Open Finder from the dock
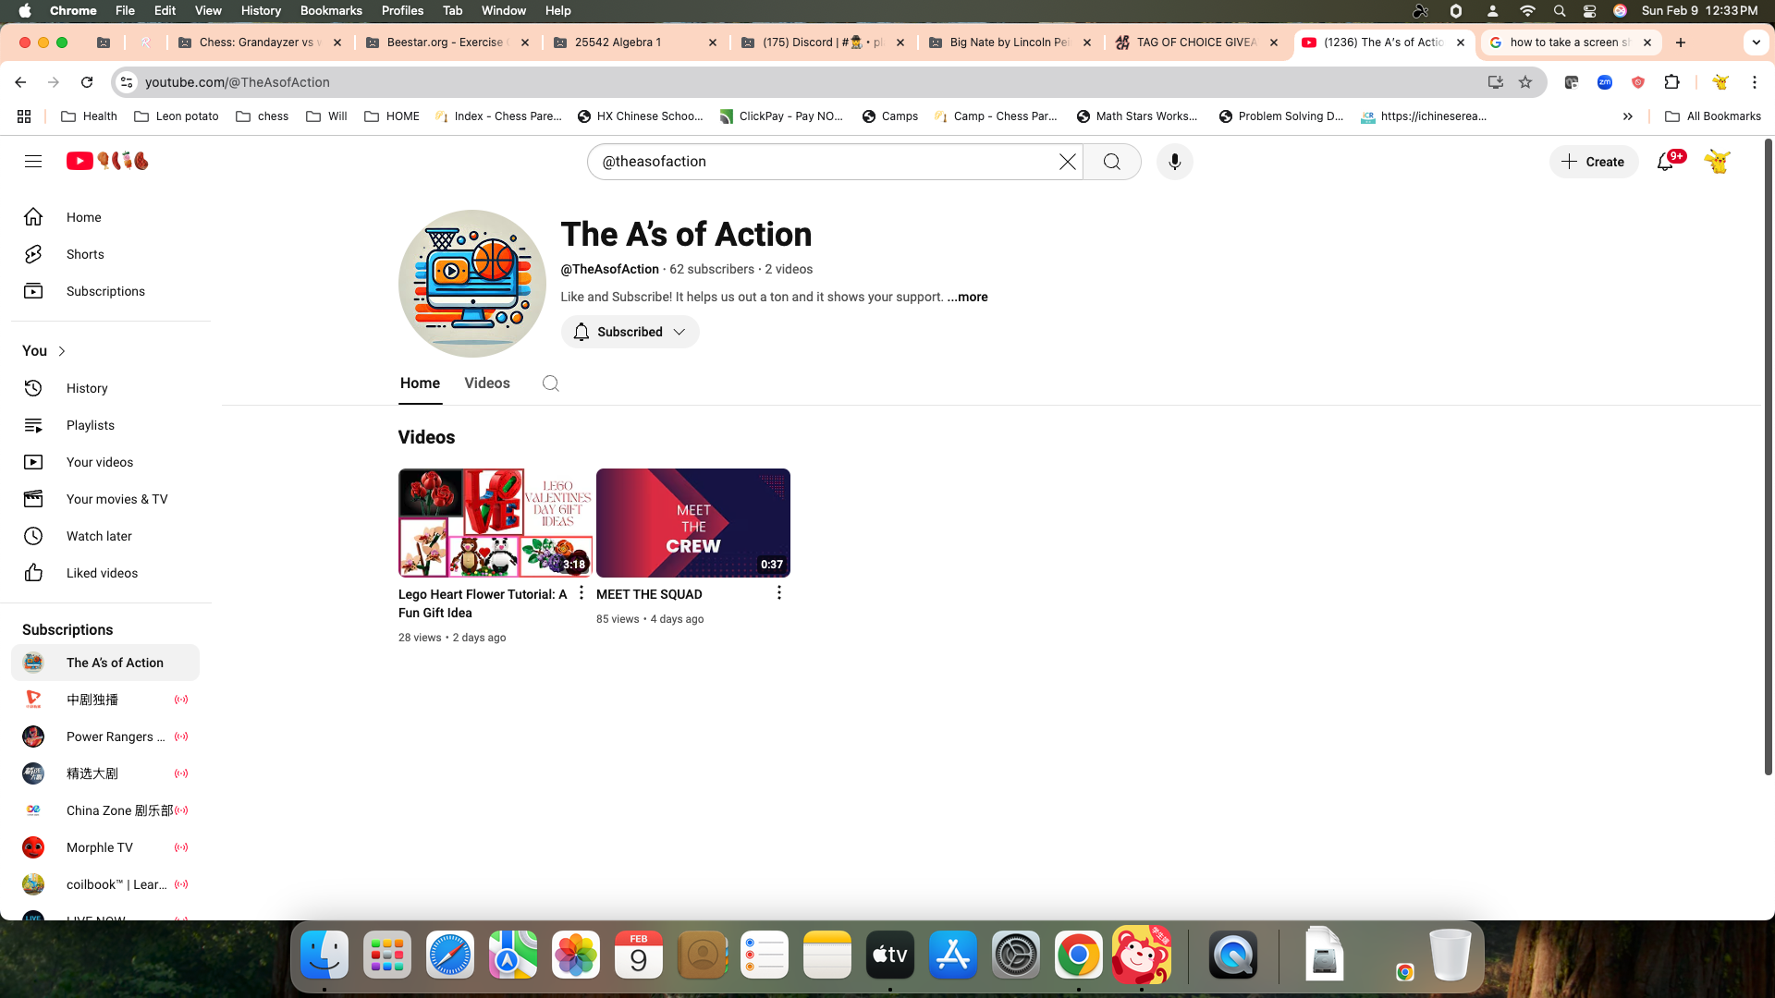 click(x=324, y=955)
